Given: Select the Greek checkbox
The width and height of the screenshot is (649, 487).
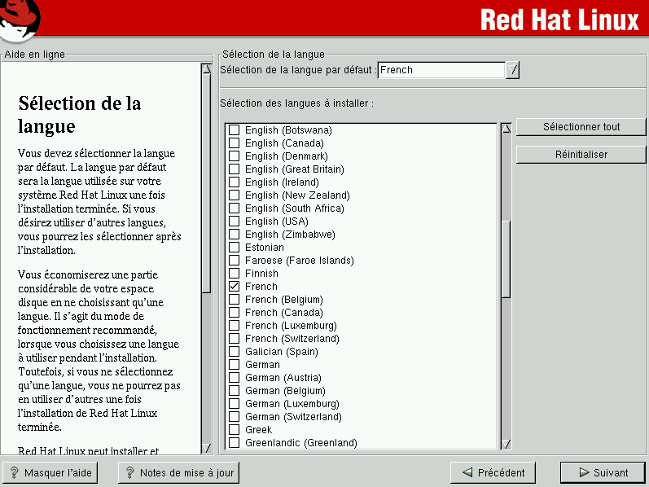Looking at the screenshot, I should 235,430.
